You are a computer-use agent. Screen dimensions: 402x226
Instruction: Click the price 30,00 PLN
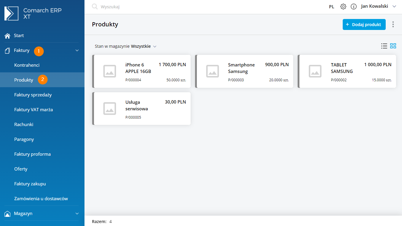(x=176, y=102)
